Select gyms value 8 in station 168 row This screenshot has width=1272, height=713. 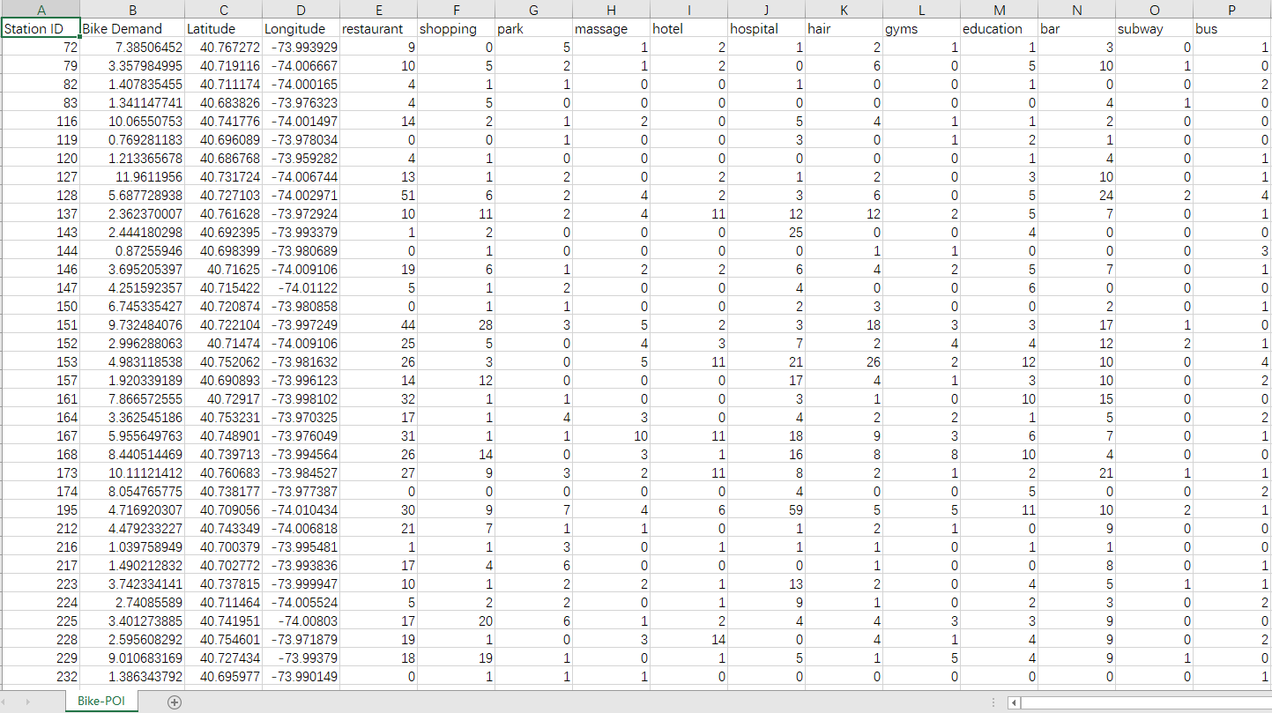921,454
